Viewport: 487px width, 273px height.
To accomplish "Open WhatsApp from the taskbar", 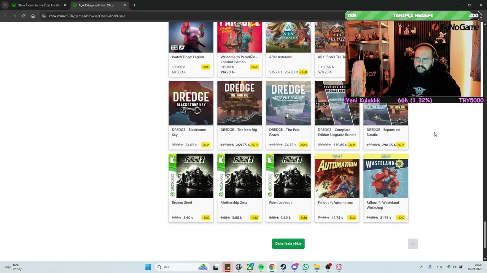I will click(x=306, y=267).
